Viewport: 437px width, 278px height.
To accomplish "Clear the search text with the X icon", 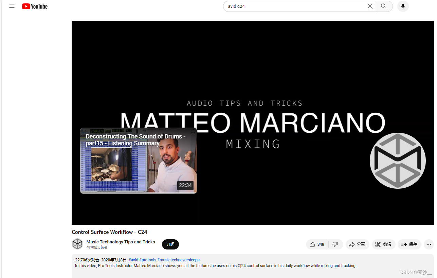I will (370, 6).
